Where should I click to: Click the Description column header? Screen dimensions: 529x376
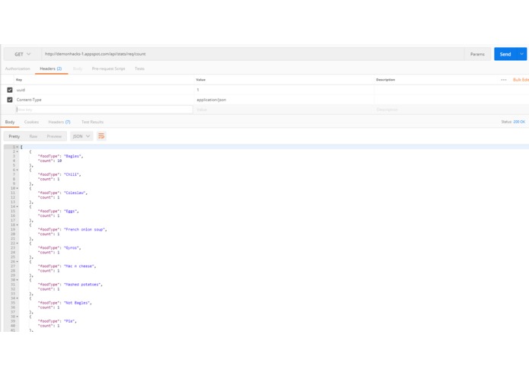tap(386, 80)
